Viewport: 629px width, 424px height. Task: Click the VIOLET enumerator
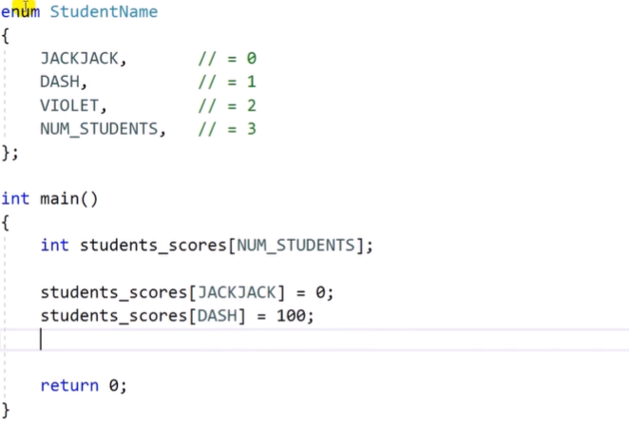pos(69,105)
